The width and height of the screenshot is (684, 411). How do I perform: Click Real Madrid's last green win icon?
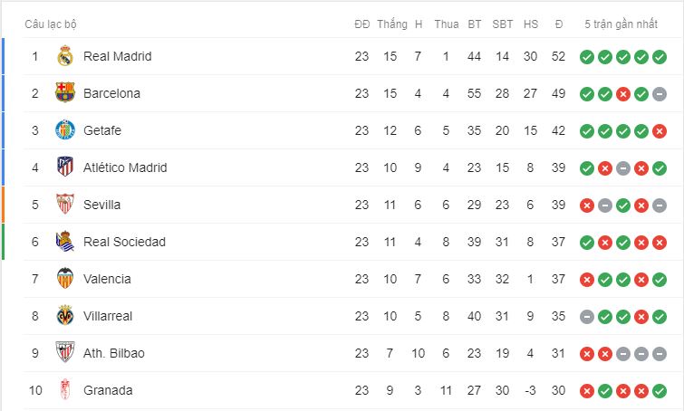point(660,57)
